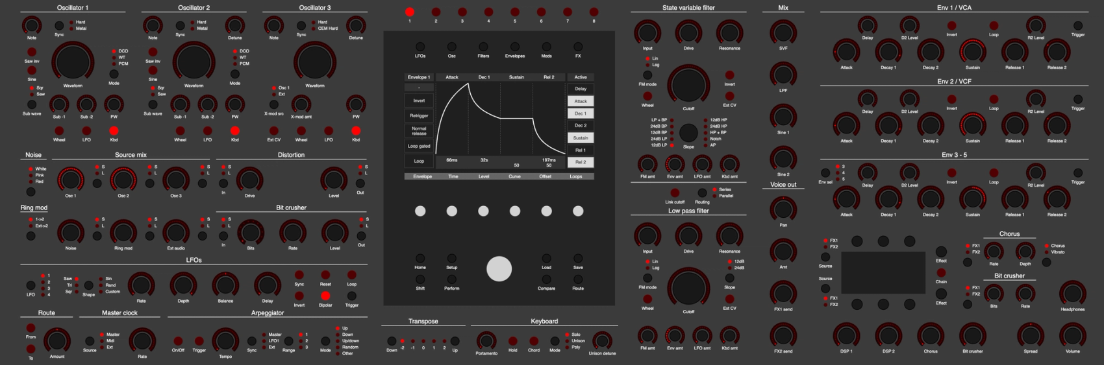Toggle Oscillator 2 LFO modulation
1104x365 pixels.
[207, 131]
